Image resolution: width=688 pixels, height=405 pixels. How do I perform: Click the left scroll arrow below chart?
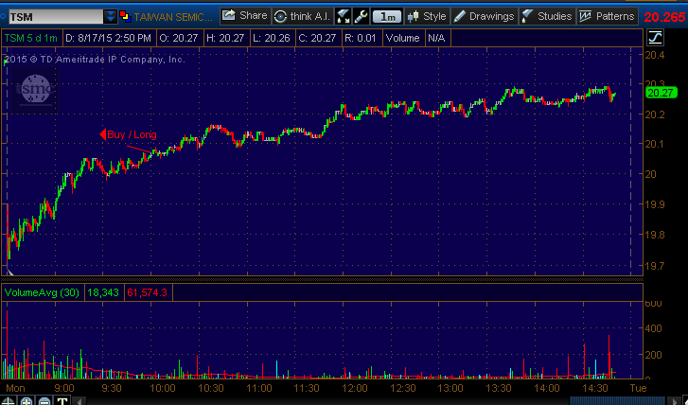(x=79, y=401)
